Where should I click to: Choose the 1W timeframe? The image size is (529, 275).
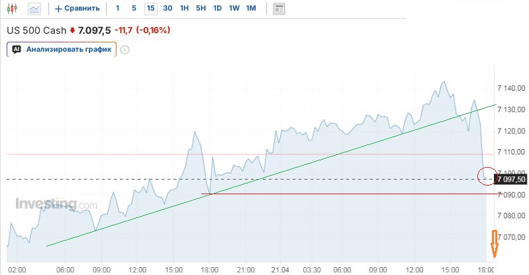(x=234, y=9)
